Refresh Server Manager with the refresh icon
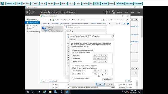The height and width of the screenshot is (94, 168). pos(106,12)
